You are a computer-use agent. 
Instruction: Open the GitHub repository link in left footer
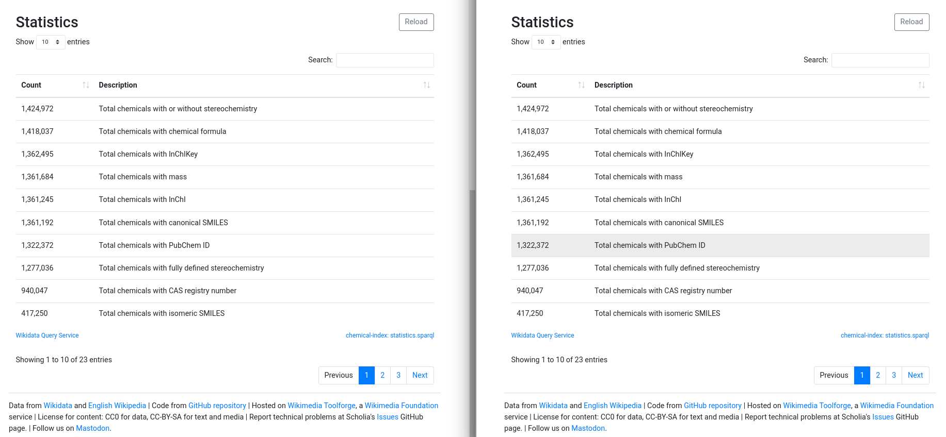(x=217, y=406)
